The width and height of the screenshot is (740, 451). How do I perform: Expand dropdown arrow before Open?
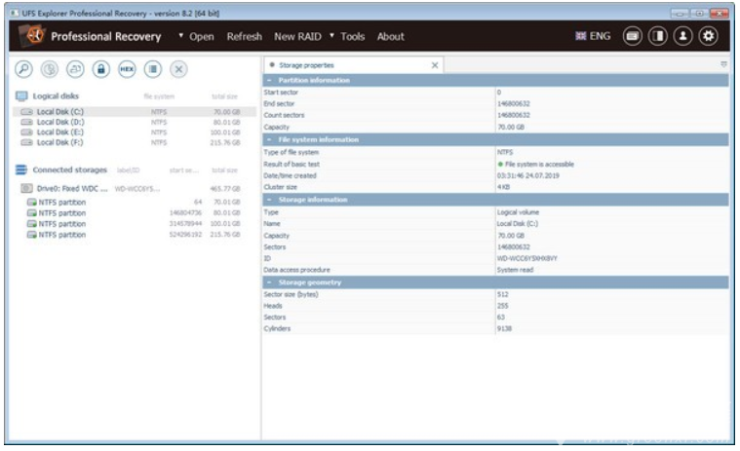180,35
